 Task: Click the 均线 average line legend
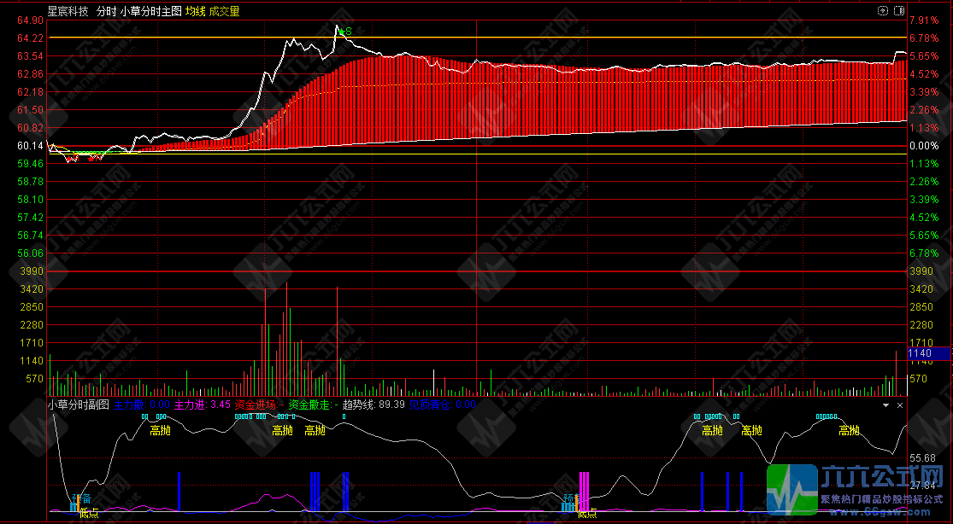pyautogui.click(x=196, y=12)
